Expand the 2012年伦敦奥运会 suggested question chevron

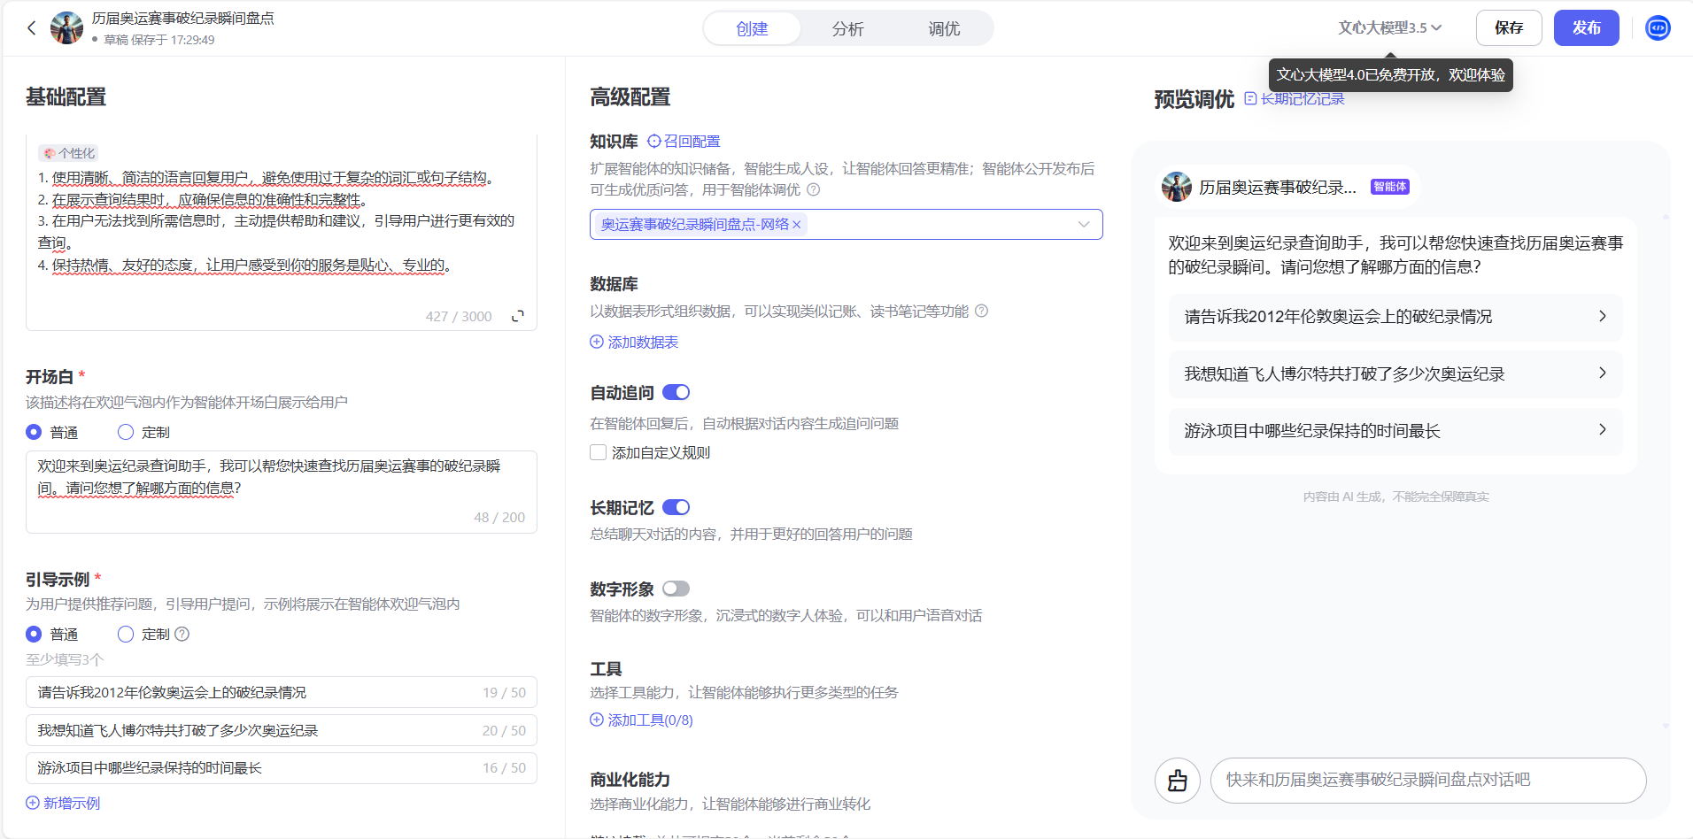tap(1603, 316)
